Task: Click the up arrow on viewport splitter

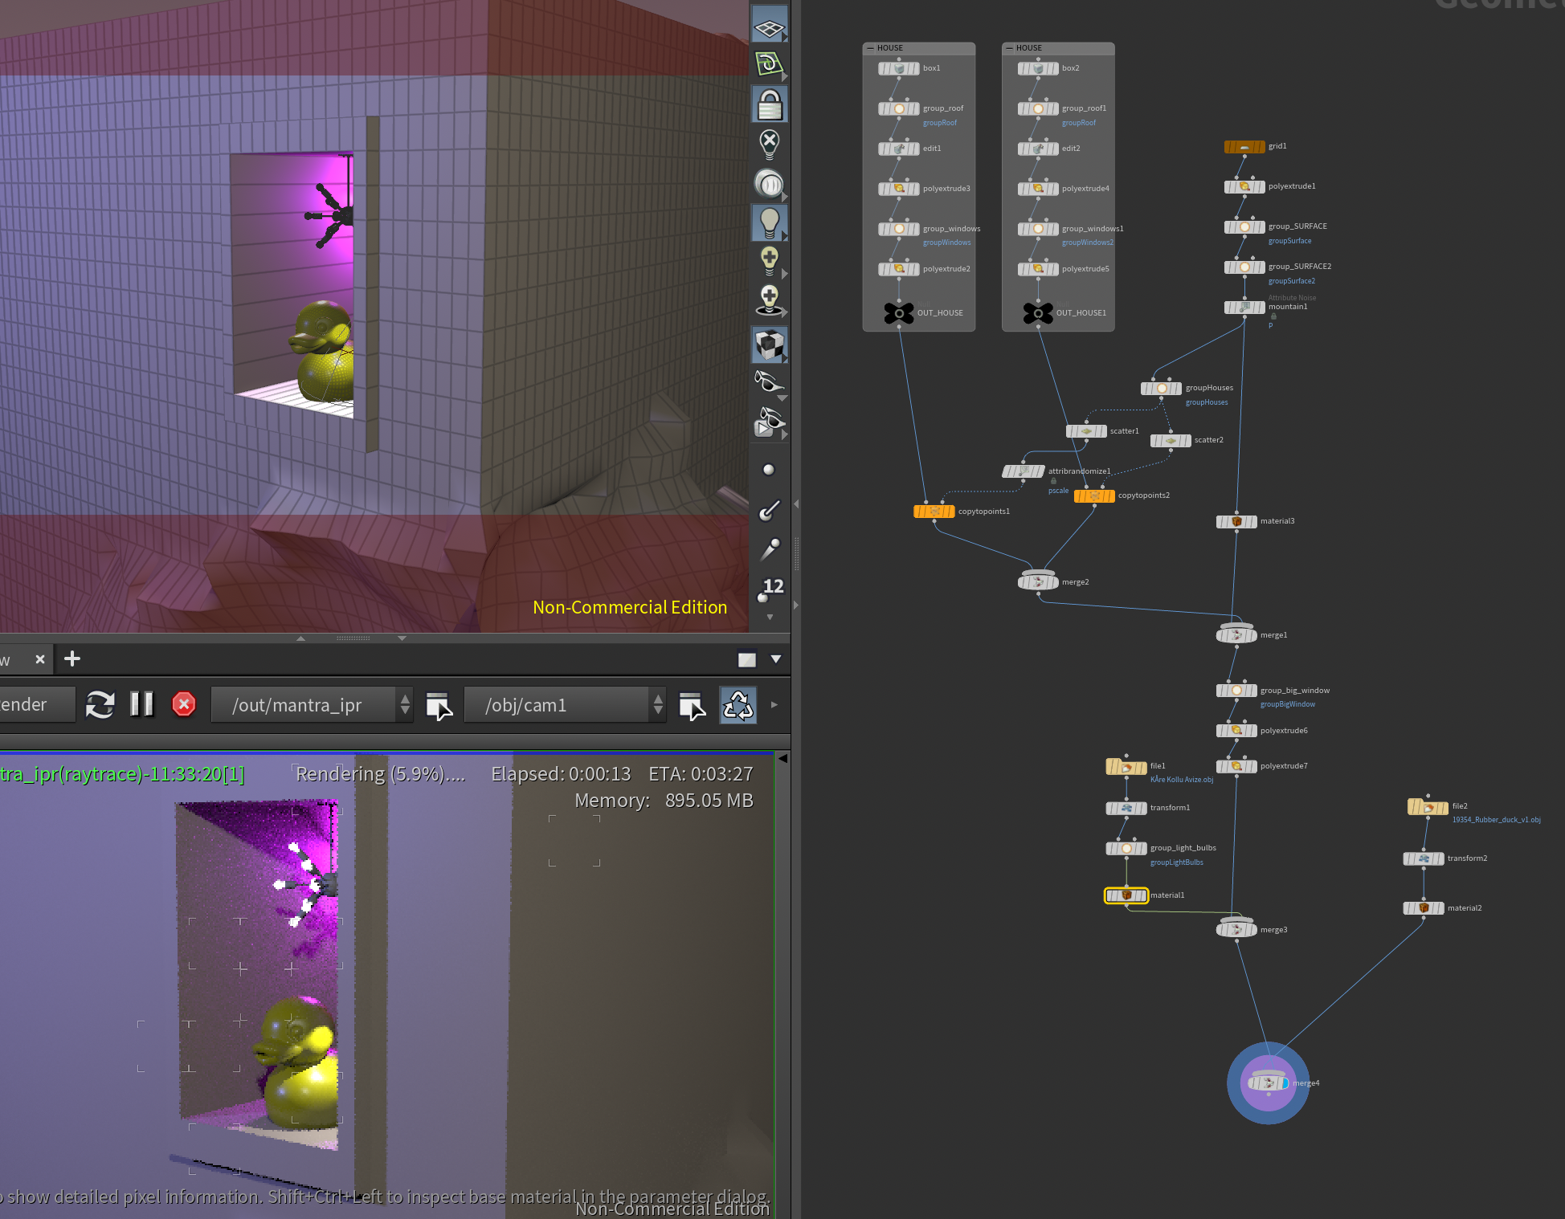Action: point(300,638)
